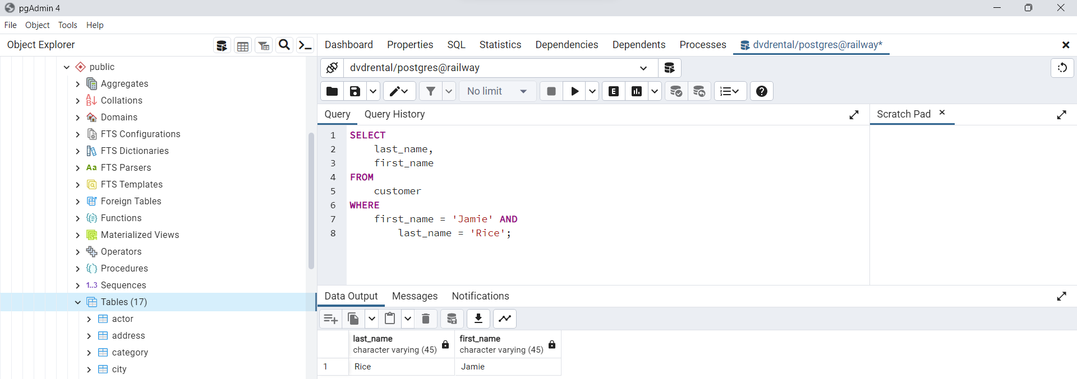1077x379 pixels.
Task: Collapse the public schema node
Action: [x=67, y=67]
